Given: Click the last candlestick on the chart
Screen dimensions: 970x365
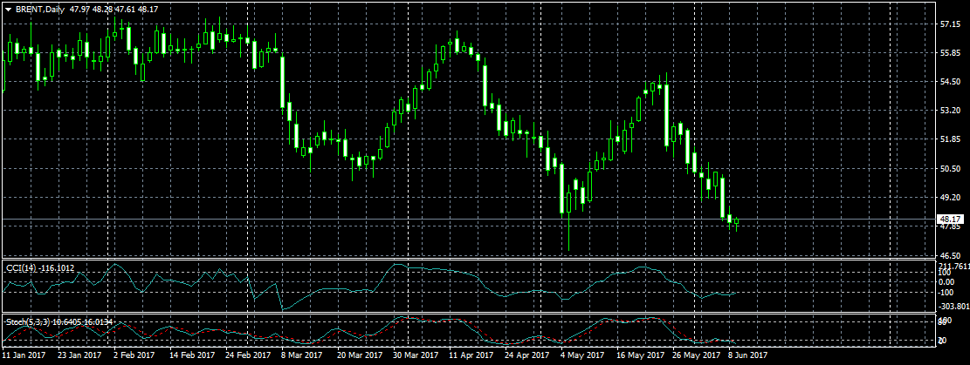Looking at the screenshot, I should click(737, 223).
